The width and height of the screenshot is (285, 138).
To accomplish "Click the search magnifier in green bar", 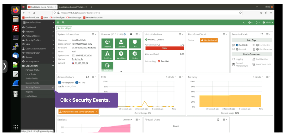I will 63,23.
